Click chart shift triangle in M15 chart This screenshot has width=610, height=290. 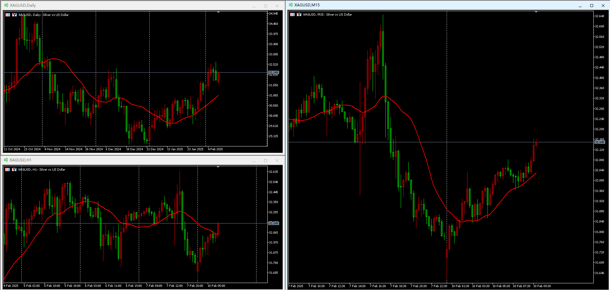[x=536, y=12]
